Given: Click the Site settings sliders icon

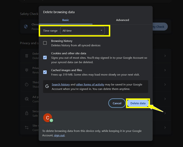Looking at the screenshot, I should tap(27, 127).
